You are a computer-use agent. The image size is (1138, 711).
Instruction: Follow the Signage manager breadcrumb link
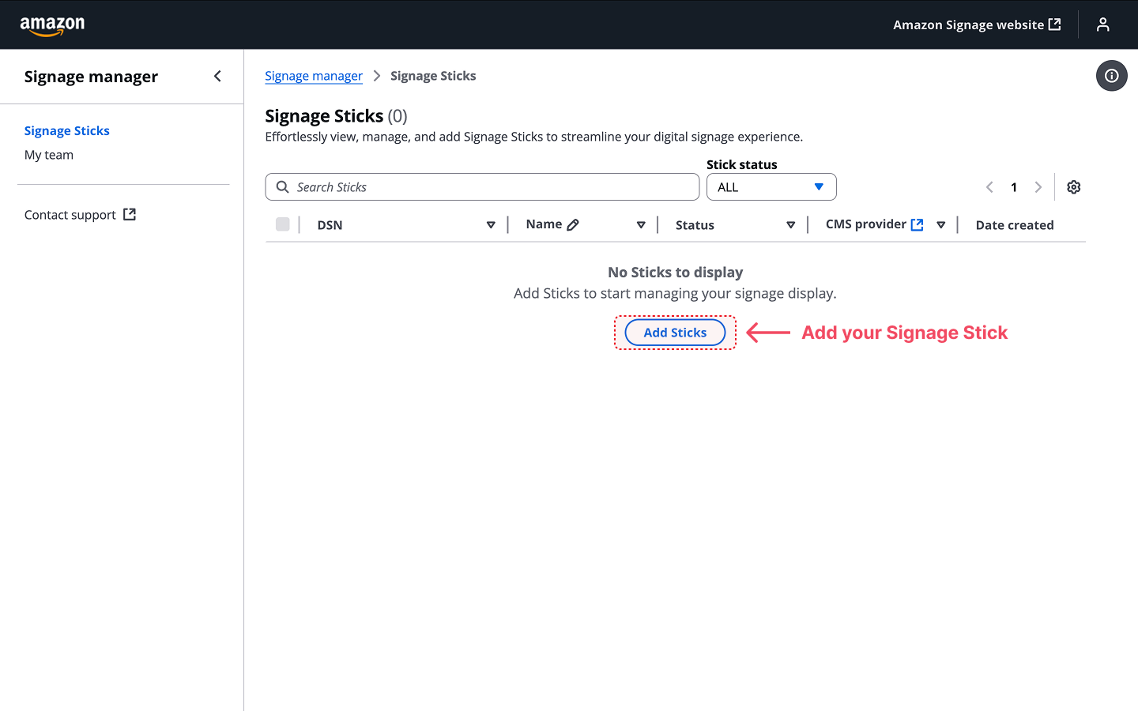(314, 76)
